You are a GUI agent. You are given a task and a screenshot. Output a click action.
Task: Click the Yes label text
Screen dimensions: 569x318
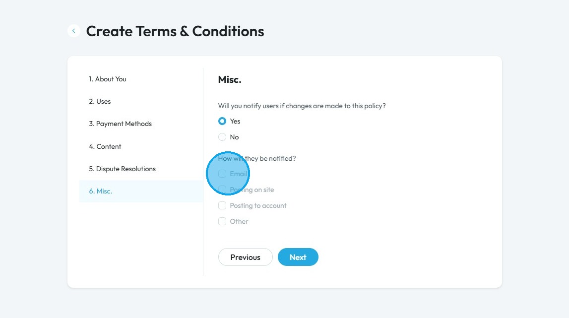(235, 121)
